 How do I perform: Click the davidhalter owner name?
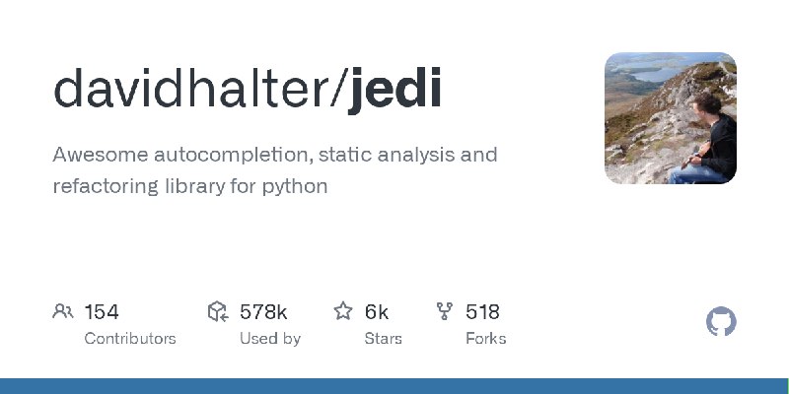190,89
